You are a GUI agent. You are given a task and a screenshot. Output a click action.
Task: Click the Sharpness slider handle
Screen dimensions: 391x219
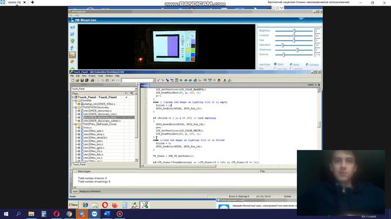[298, 50]
